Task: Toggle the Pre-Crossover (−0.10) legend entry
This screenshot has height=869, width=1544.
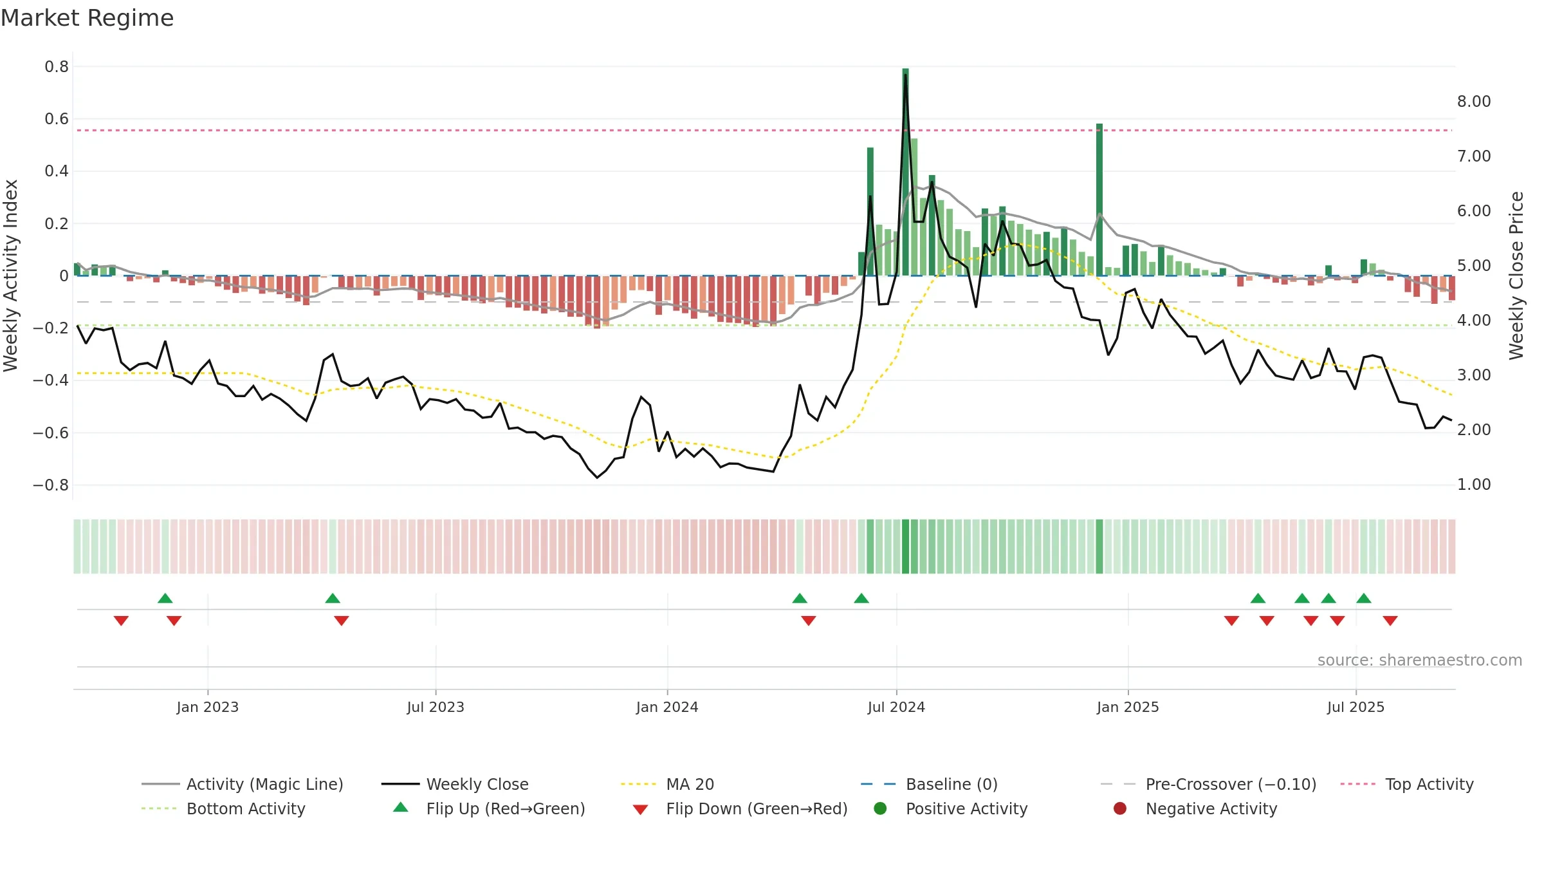Action: point(1208,784)
